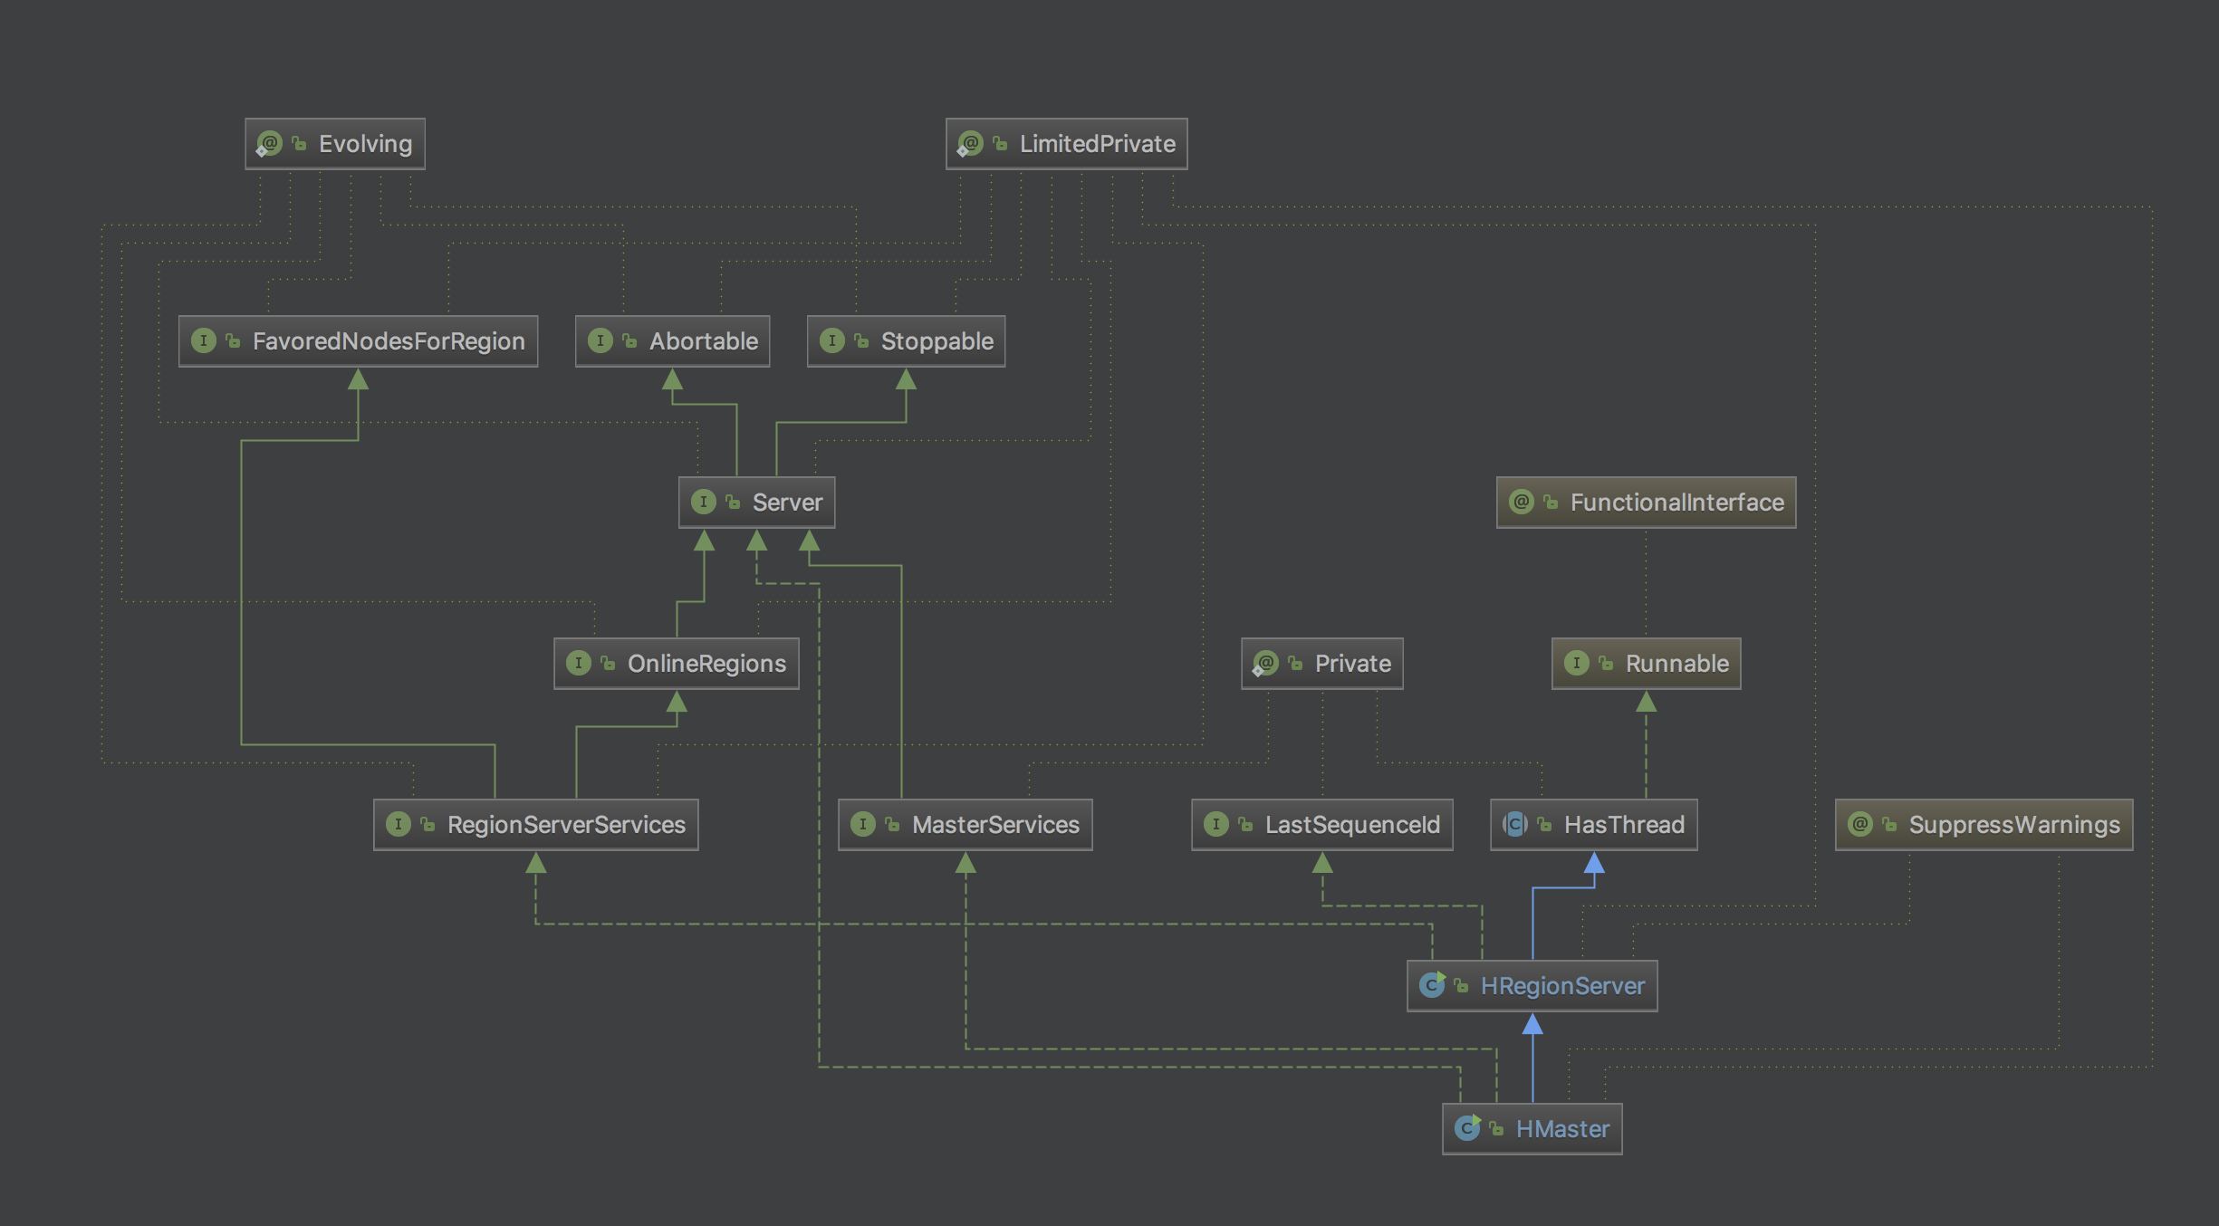2219x1226 pixels.
Task: Click the interface icon on Runnable node
Action: (x=1577, y=664)
